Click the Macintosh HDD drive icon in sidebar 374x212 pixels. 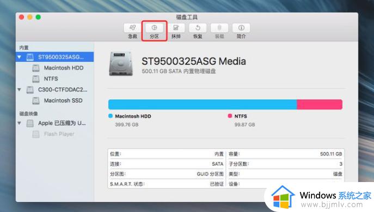click(x=36, y=68)
